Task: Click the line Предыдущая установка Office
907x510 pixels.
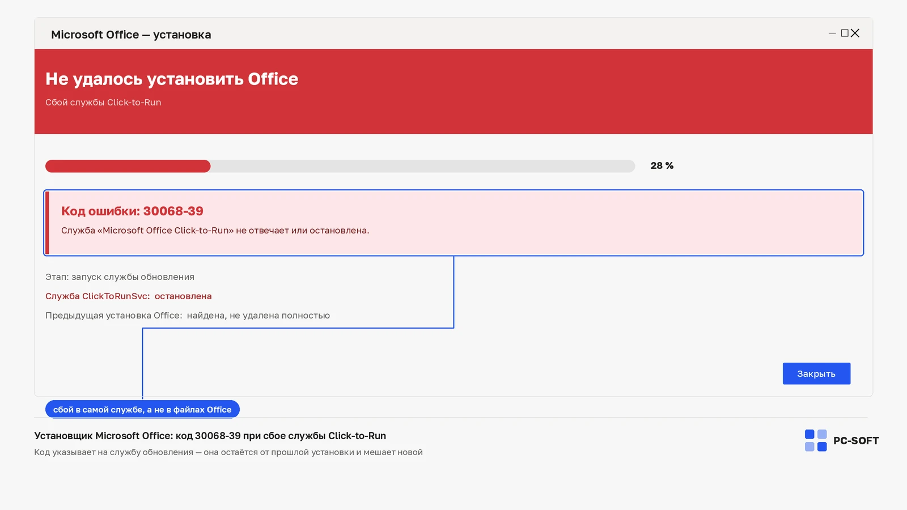Action: point(188,316)
